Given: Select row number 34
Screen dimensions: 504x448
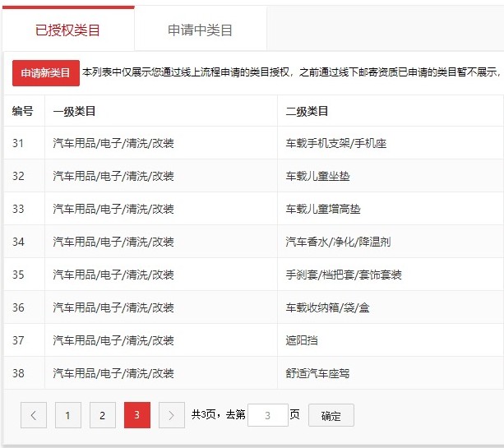Looking at the screenshot, I should (x=18, y=242).
